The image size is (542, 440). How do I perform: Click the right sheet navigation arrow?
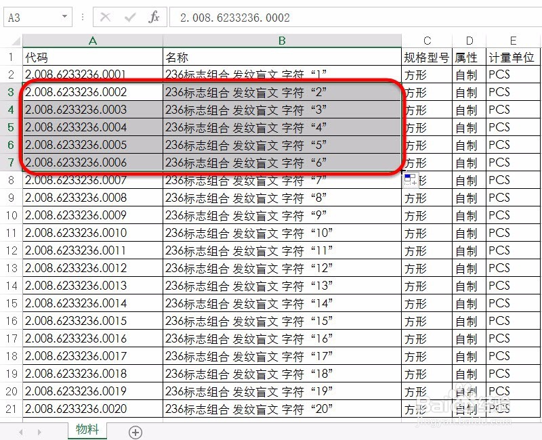tap(39, 431)
